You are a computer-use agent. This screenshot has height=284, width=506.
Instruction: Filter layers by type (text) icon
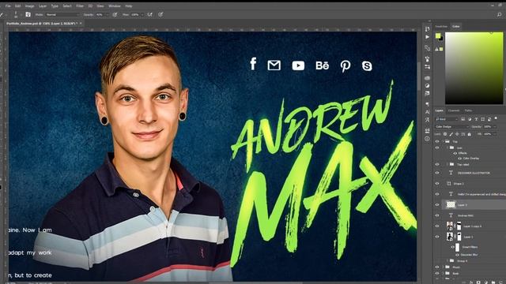(476, 119)
